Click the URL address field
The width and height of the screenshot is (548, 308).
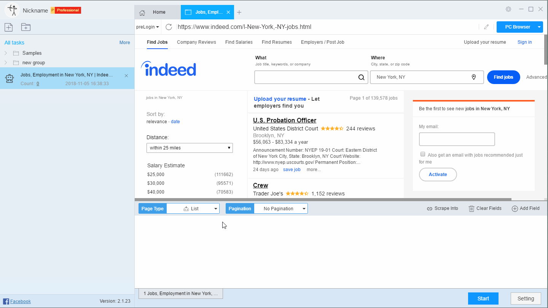coord(327,27)
